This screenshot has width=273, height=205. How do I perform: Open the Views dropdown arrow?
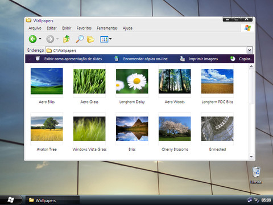[110, 39]
